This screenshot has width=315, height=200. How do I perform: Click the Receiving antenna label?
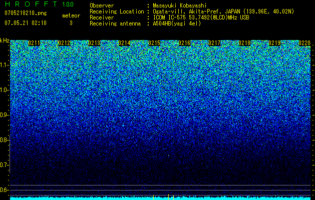pos(115,23)
